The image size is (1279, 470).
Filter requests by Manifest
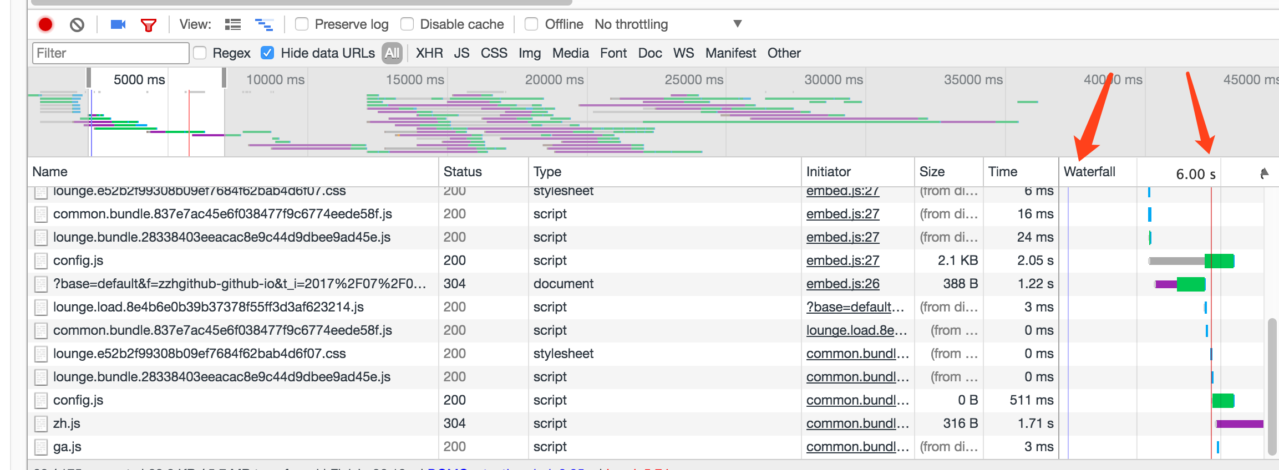pos(730,53)
